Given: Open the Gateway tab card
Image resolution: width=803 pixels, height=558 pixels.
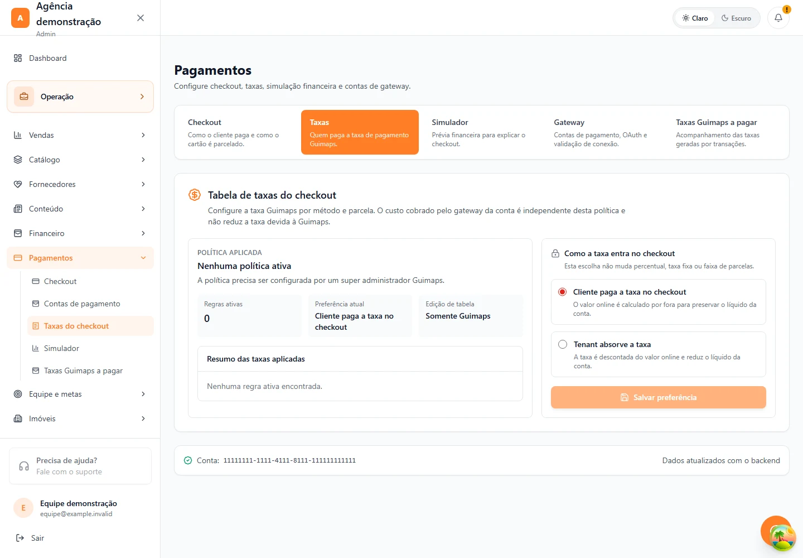Looking at the screenshot, I should point(604,132).
